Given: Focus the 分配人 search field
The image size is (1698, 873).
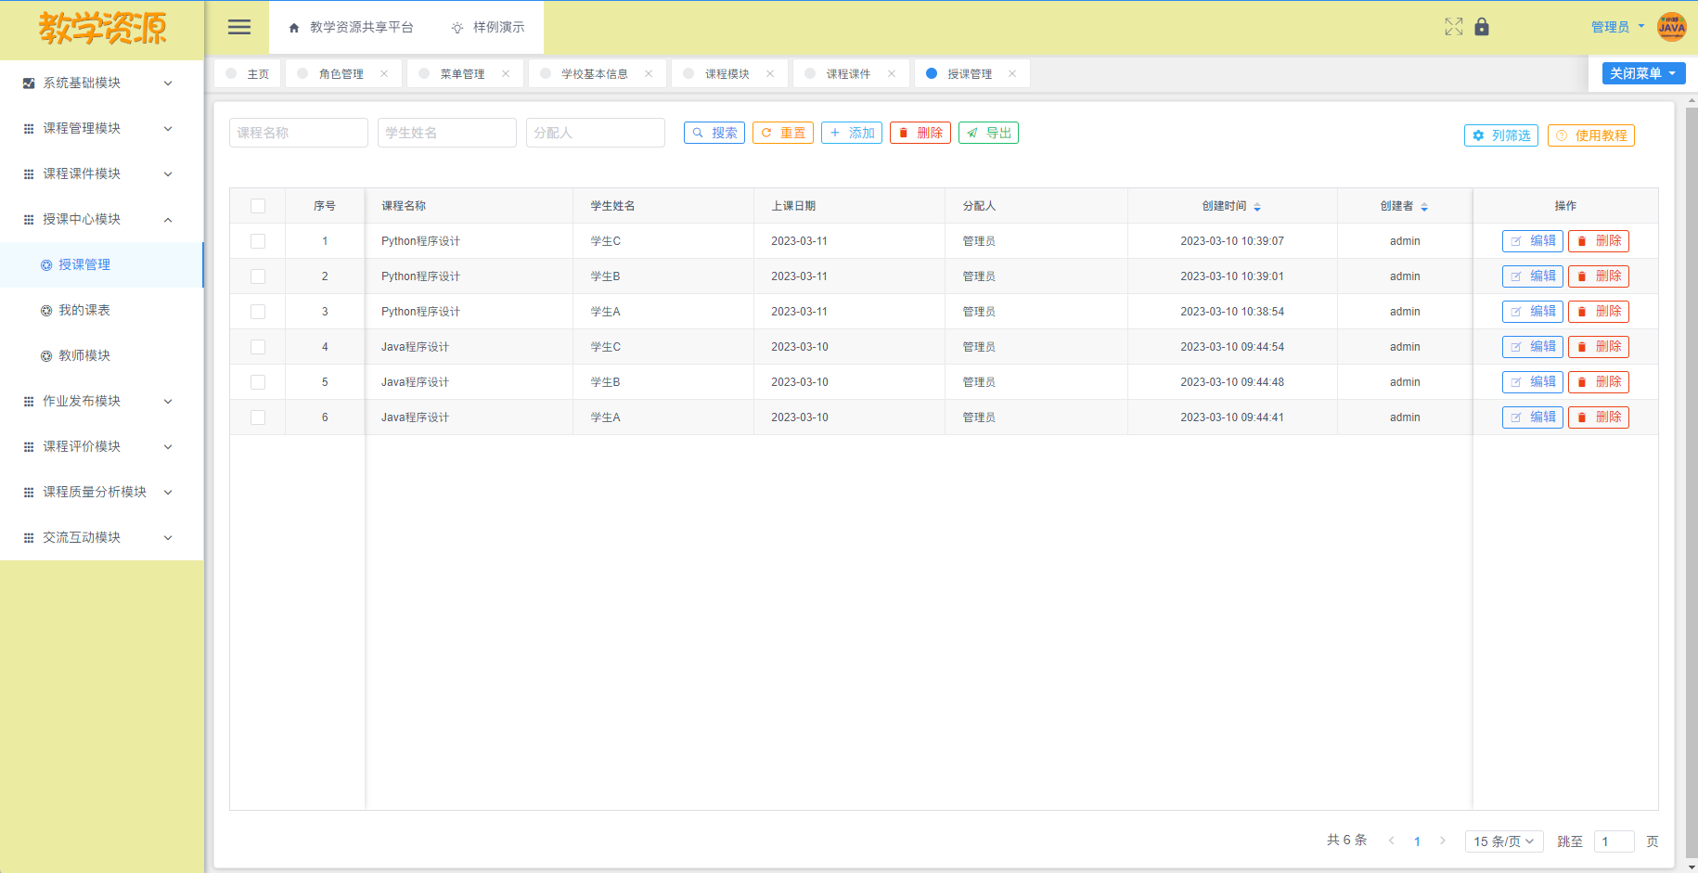Looking at the screenshot, I should [x=596, y=133].
